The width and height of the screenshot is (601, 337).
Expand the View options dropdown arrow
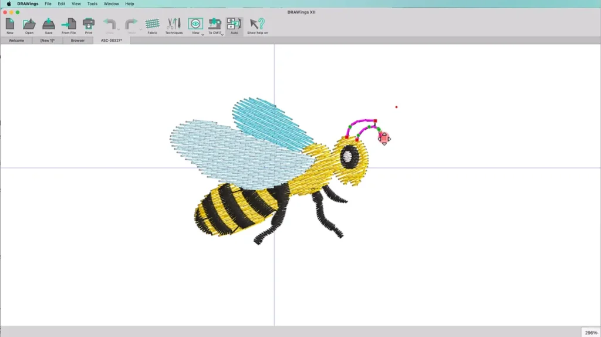pos(202,35)
